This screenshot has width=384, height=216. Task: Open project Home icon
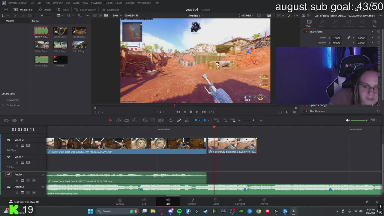367,202
